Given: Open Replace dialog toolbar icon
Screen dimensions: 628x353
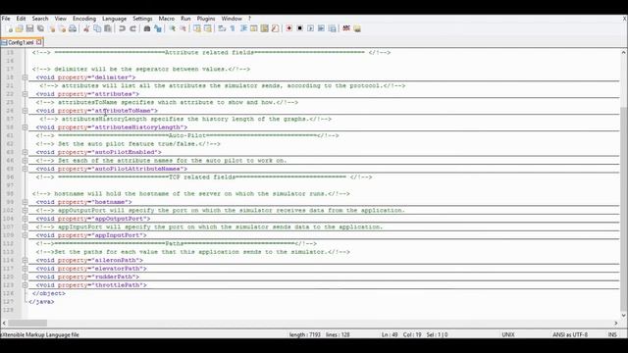Looking at the screenshot, I should 158,28.
